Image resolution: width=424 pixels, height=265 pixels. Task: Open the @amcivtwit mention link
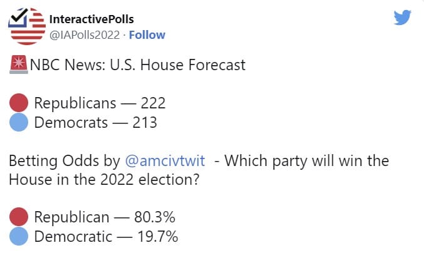point(165,160)
